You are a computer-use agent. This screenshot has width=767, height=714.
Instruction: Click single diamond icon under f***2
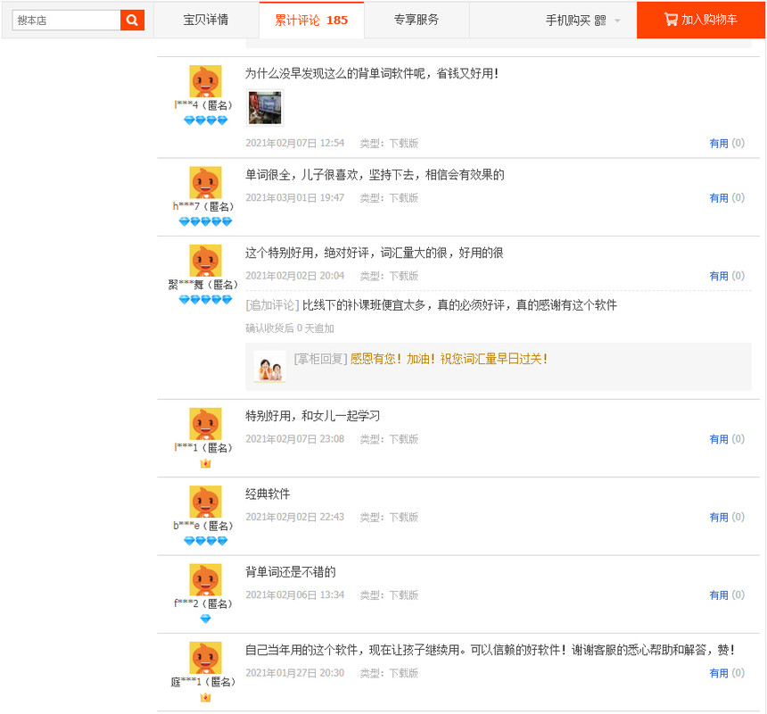[205, 619]
